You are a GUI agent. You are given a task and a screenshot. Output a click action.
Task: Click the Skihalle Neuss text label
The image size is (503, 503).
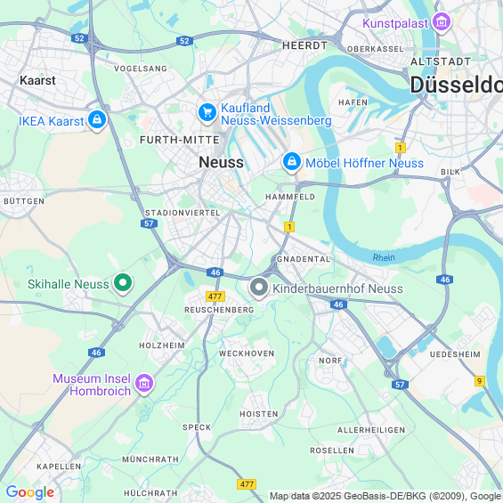click(68, 284)
